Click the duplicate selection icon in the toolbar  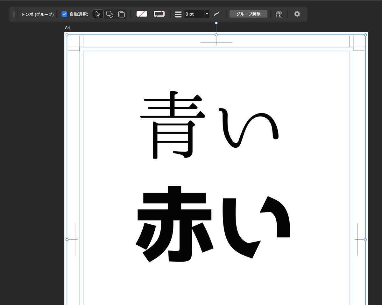(121, 14)
